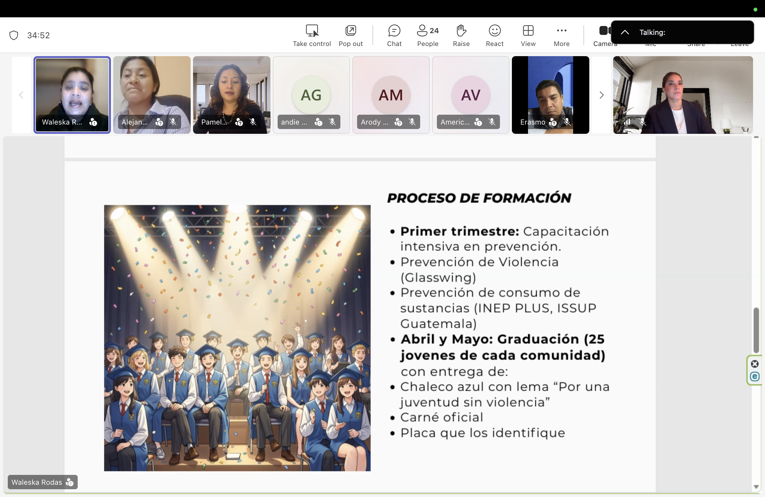Open the React emoji menu
The width and height of the screenshot is (765, 497).
tap(494, 35)
